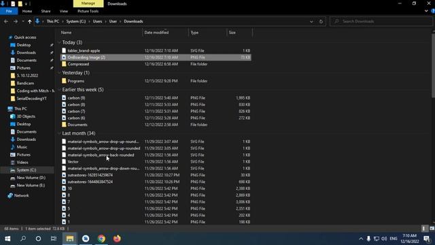Go up one folder level
The height and width of the screenshot is (245, 435).
[29, 21]
